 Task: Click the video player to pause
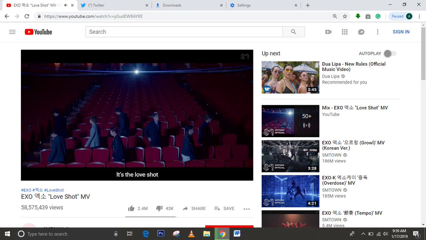tap(137, 115)
